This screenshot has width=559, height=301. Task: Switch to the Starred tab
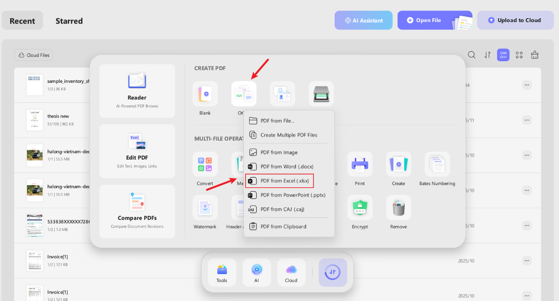(69, 21)
